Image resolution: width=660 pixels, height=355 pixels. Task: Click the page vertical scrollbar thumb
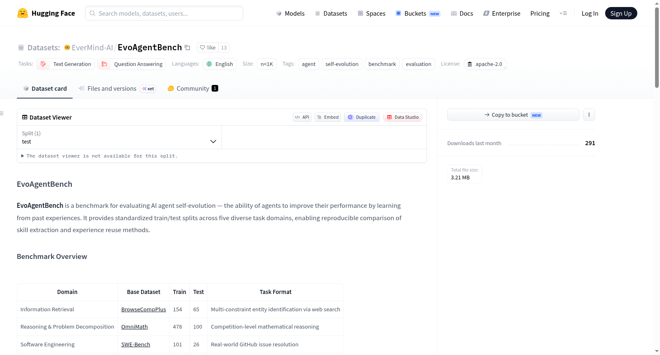(657, 47)
